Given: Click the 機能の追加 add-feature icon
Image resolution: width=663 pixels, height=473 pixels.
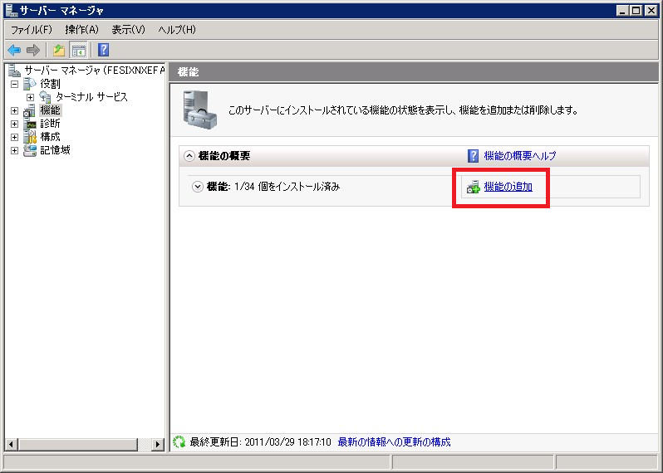Looking at the screenshot, I should [x=473, y=188].
